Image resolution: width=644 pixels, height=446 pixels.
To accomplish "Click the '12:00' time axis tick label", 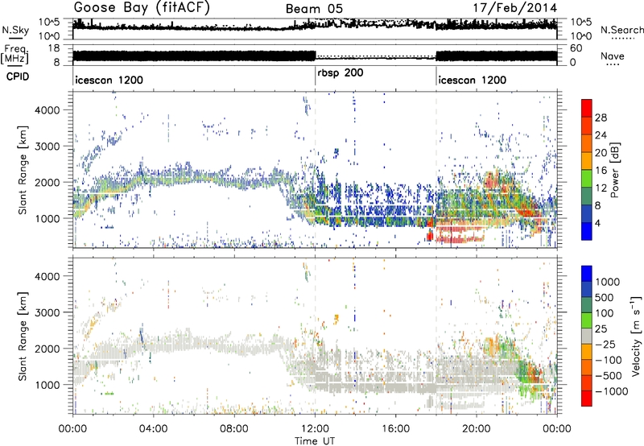I will [x=315, y=429].
